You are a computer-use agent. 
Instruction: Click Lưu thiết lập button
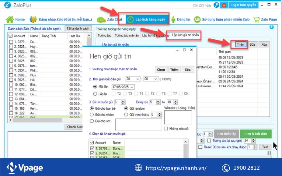(226, 134)
